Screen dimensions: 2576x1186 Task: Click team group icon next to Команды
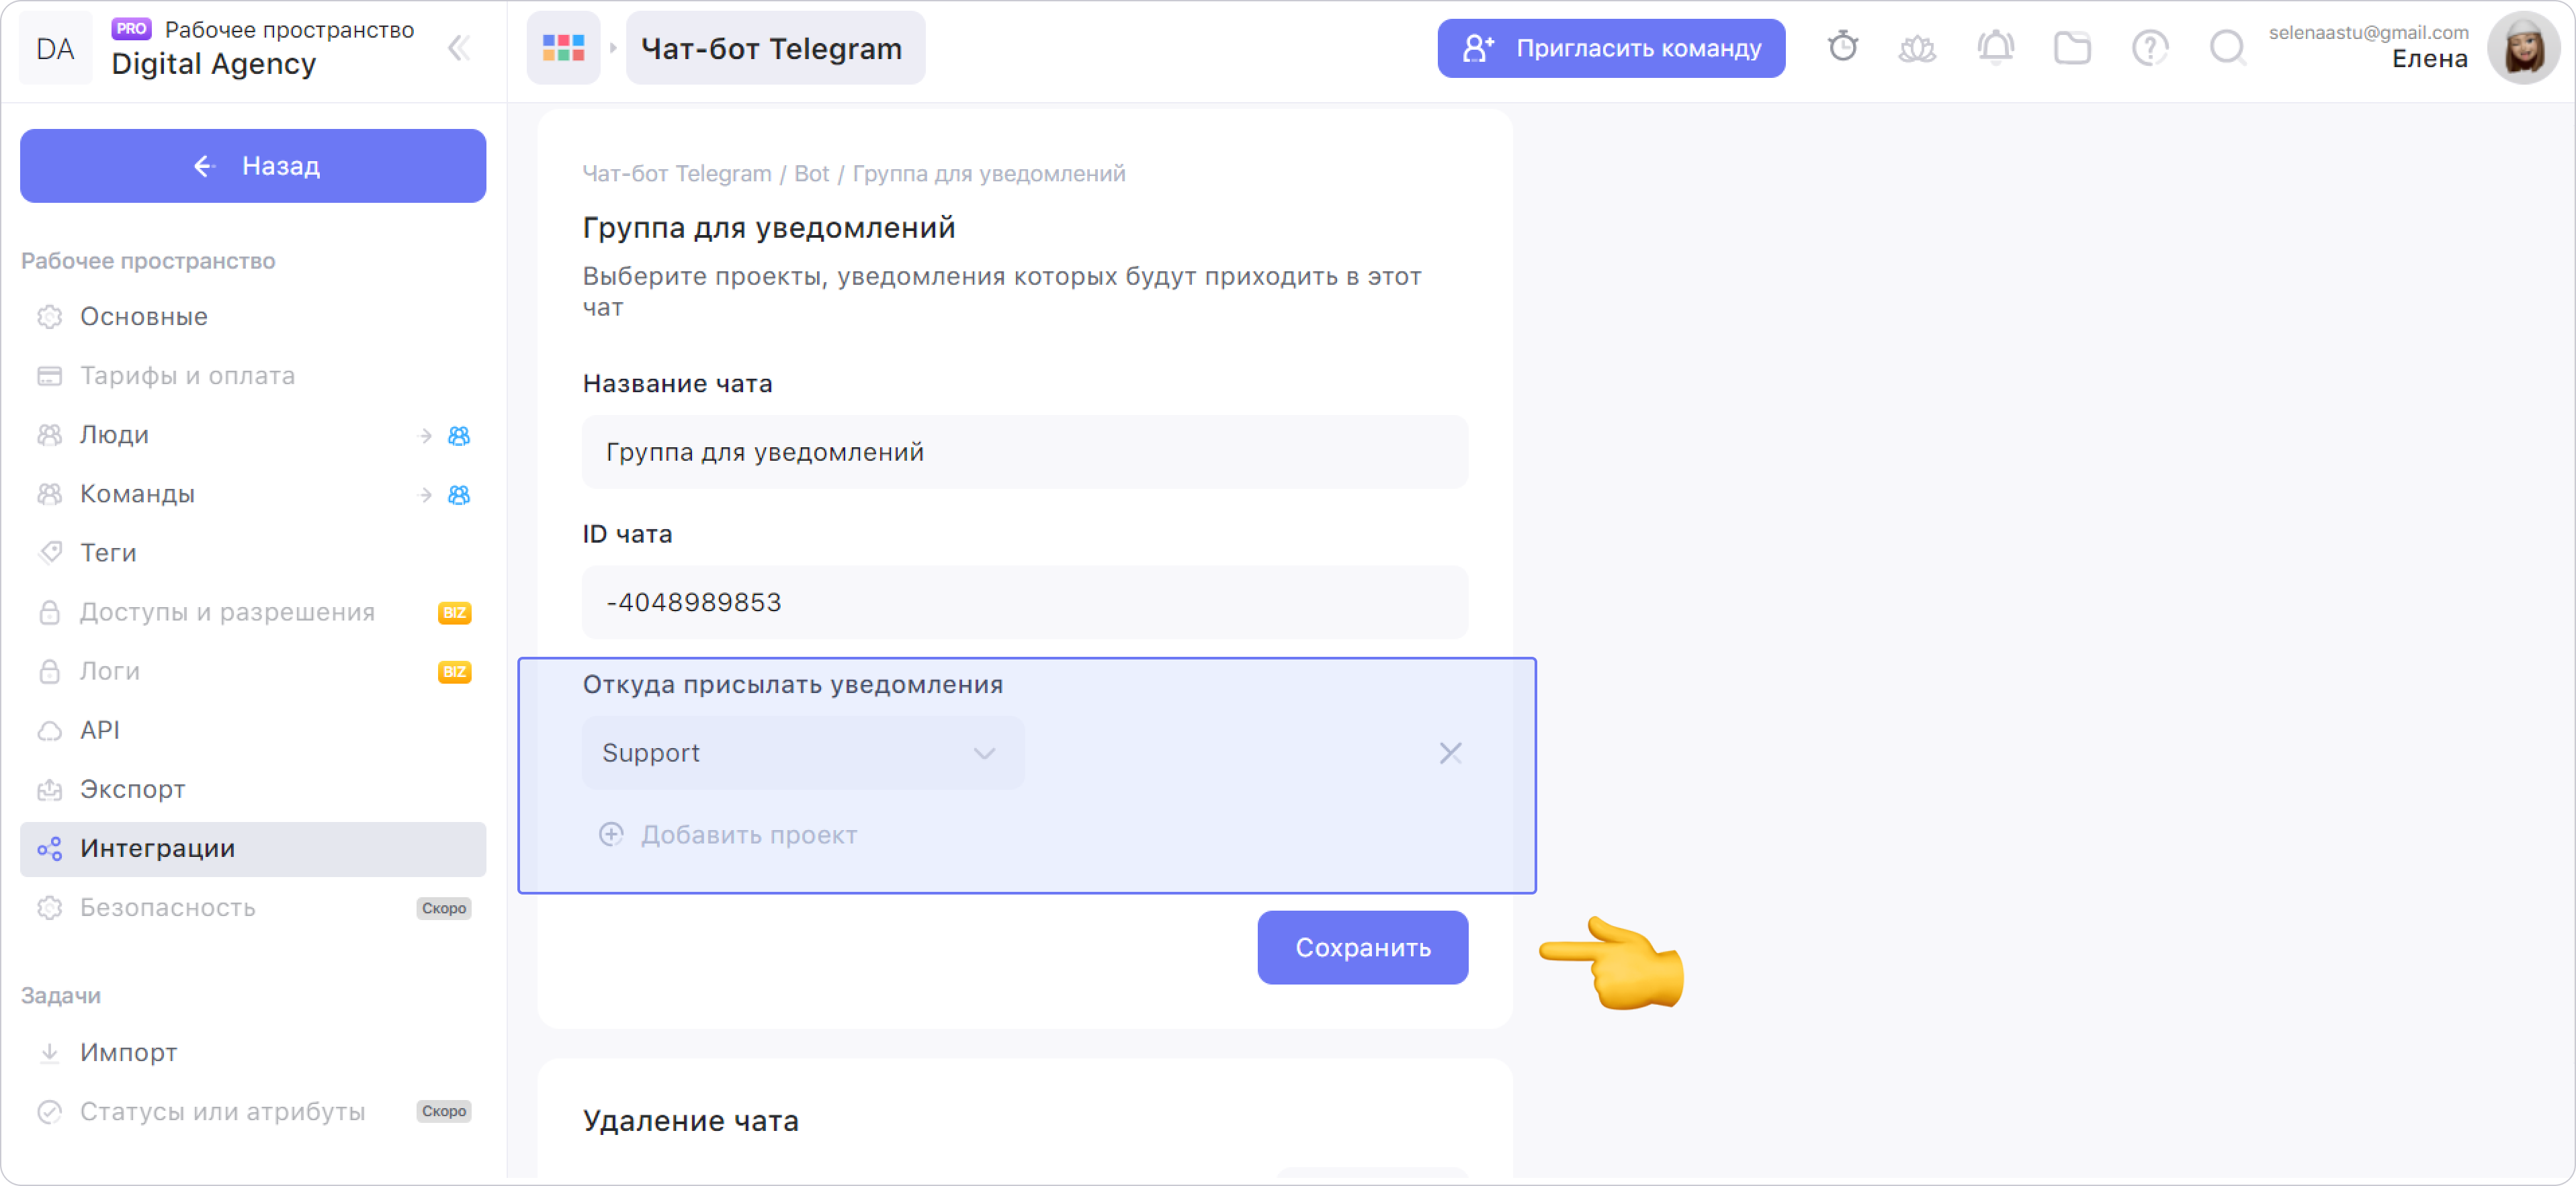coord(459,494)
